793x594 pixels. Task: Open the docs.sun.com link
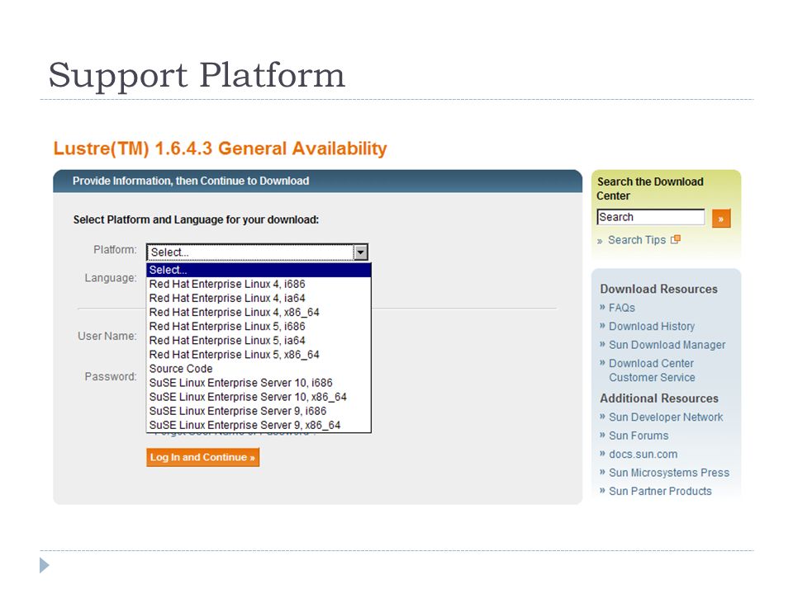pyautogui.click(x=643, y=454)
